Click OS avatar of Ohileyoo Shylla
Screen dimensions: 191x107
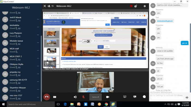pos(5,66)
